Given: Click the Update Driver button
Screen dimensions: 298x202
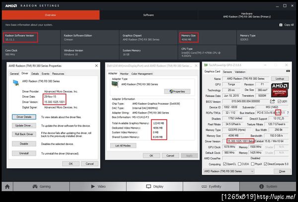Looking at the screenshot, I should coord(24,126).
